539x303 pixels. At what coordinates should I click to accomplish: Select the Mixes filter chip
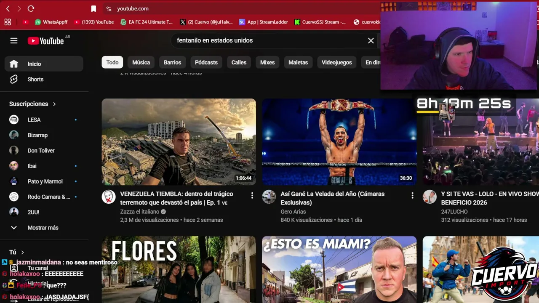click(267, 62)
